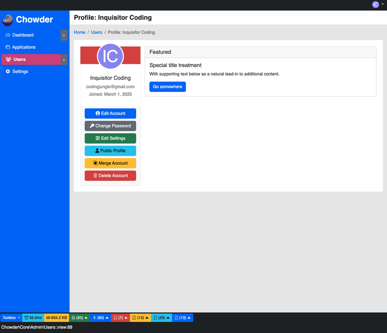Switch to the Users breadcrumb page
This screenshot has height=333, width=387.
tap(97, 32)
